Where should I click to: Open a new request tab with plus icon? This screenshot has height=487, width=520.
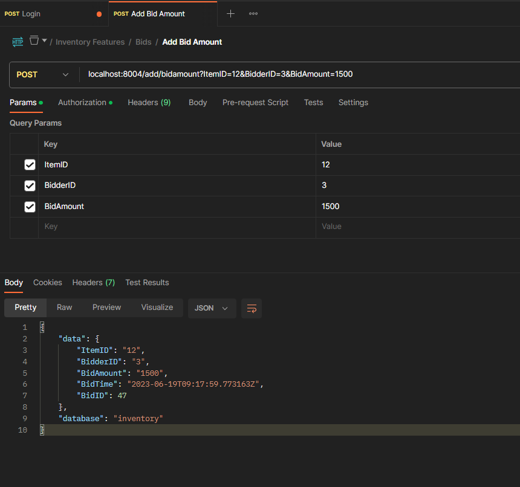230,14
